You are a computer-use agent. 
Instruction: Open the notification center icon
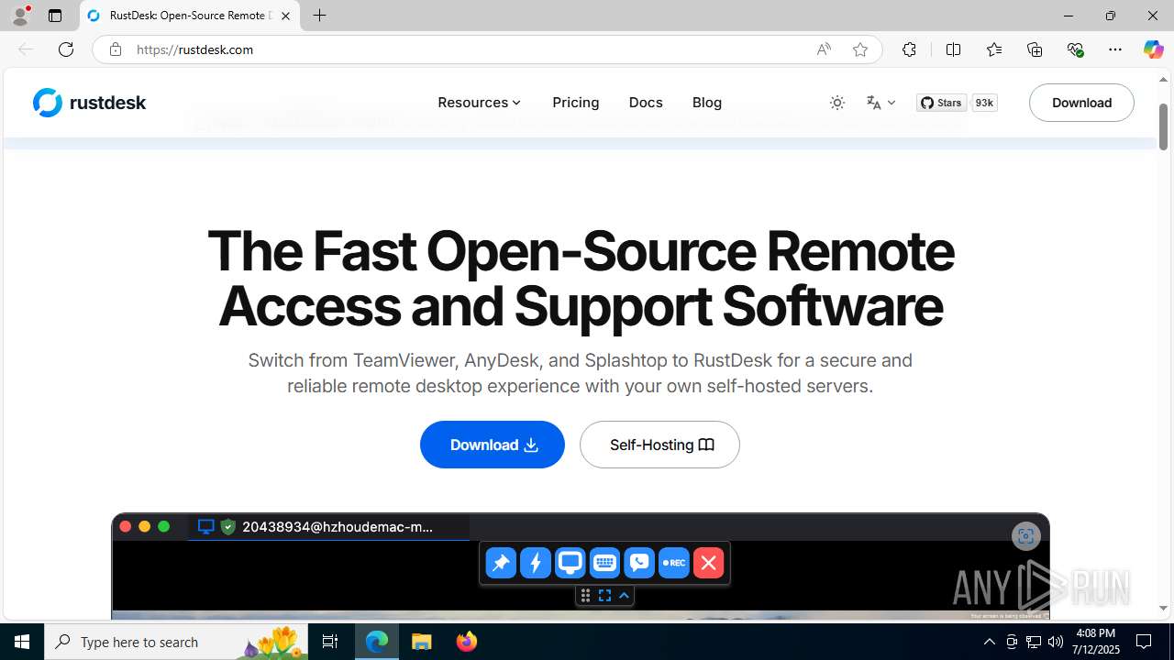click(1144, 642)
